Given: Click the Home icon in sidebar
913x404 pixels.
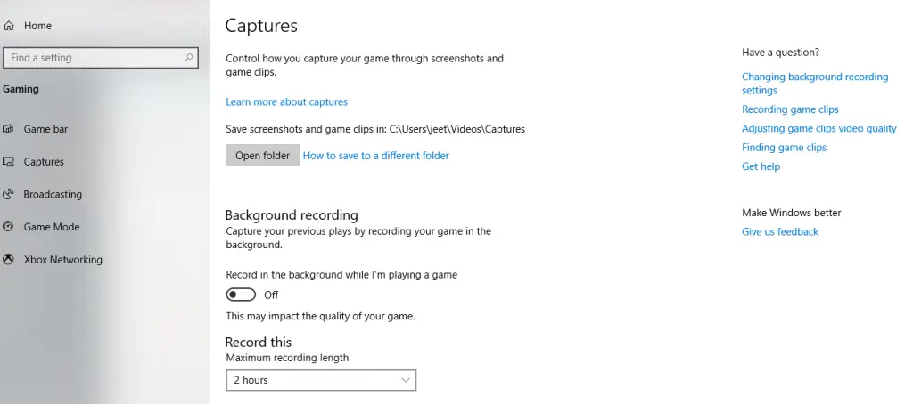Looking at the screenshot, I should [9, 26].
